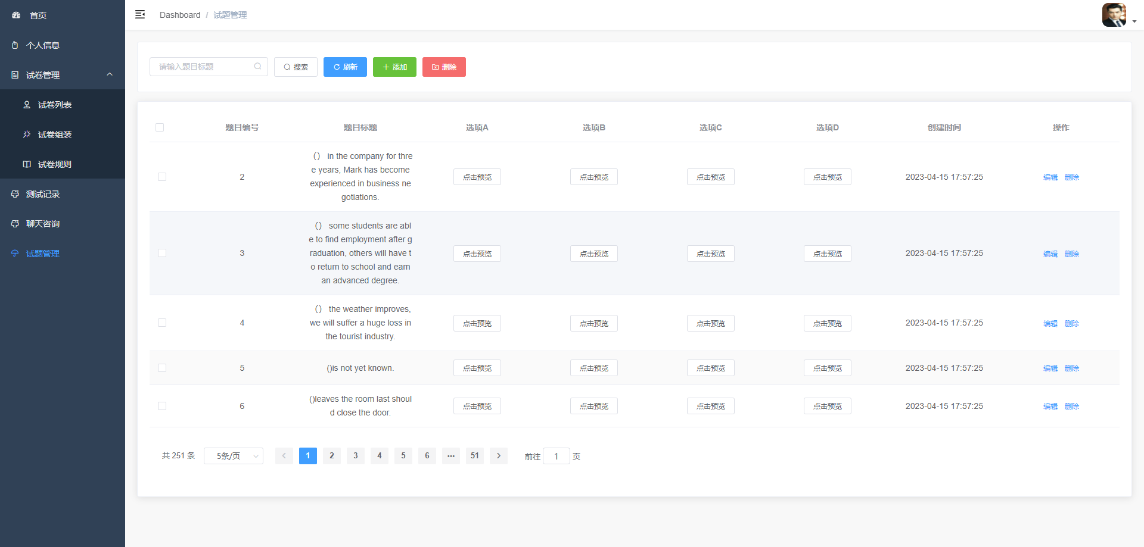Go to page 4
This screenshot has height=547, width=1144.
(x=380, y=456)
